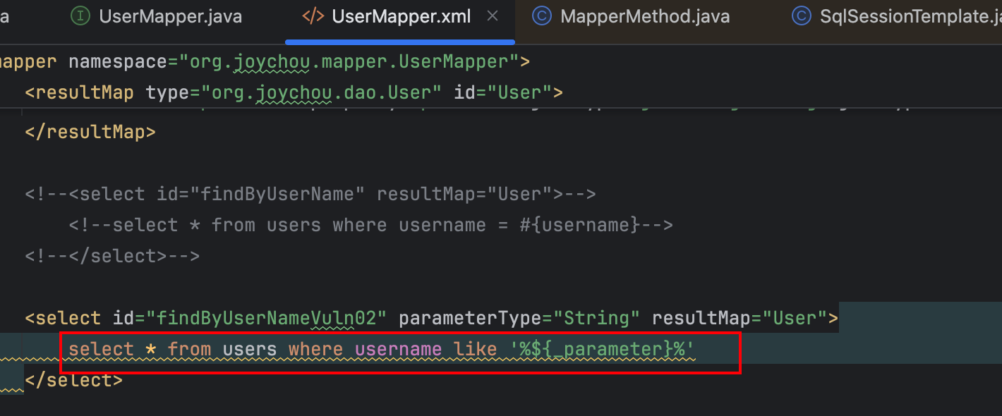Click the closing </resultMap> tag

pos(90,131)
